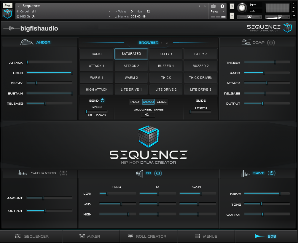This screenshot has height=243, width=298.
Task: Toggle the EQ power button
Action: 158,173
